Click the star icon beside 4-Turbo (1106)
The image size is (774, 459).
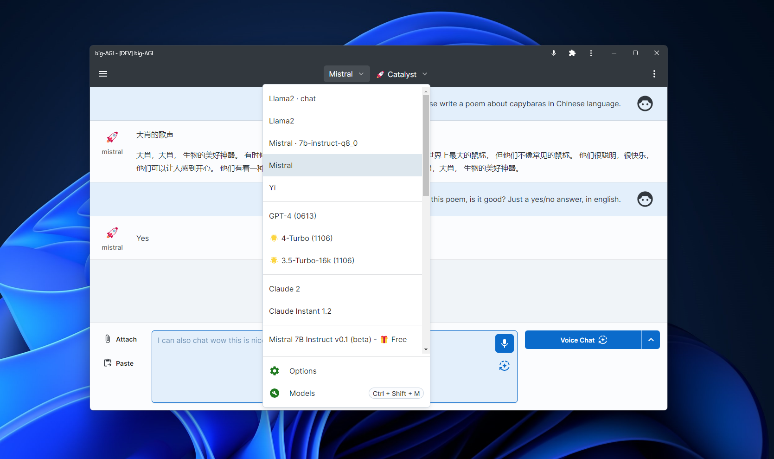[274, 238]
